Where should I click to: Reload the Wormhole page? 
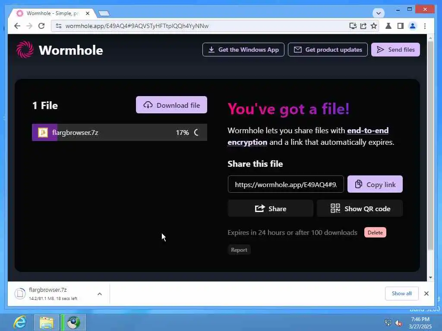[41, 26]
